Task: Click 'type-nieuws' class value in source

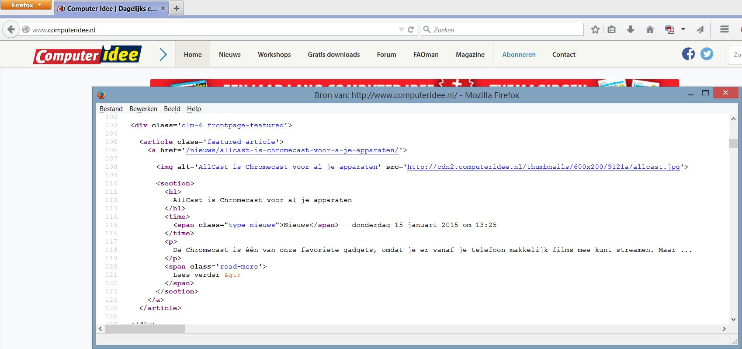Action: pyautogui.click(x=252, y=225)
